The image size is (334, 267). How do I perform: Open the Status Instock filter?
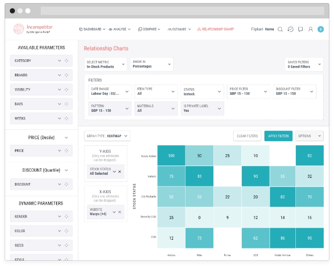(x=203, y=92)
